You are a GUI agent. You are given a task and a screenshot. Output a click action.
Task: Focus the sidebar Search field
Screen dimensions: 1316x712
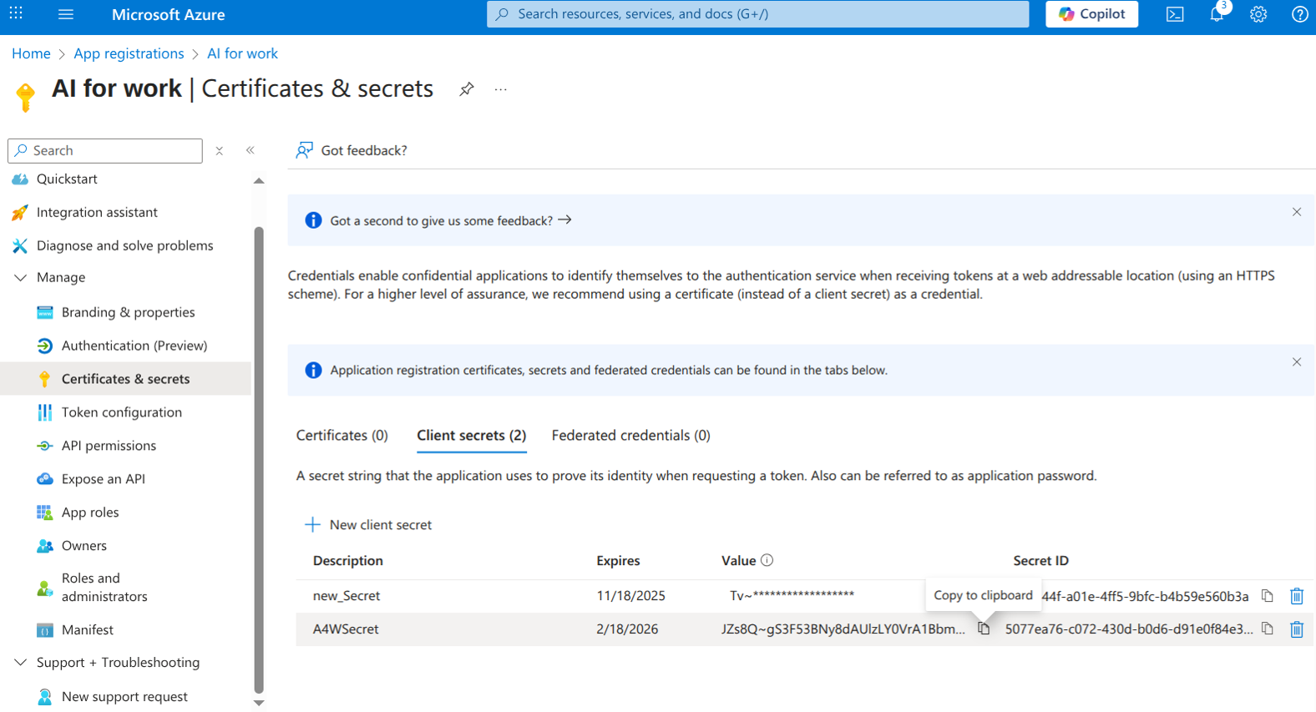point(105,151)
